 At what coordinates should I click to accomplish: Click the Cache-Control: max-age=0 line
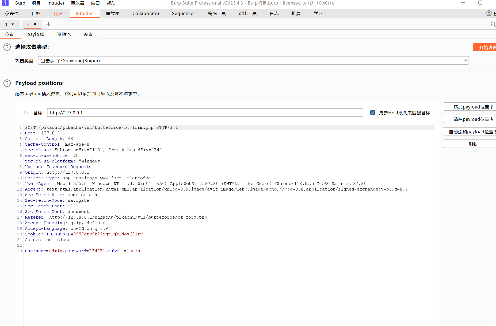[57, 144]
